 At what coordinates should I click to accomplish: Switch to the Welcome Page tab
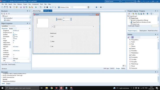pos(37,11)
